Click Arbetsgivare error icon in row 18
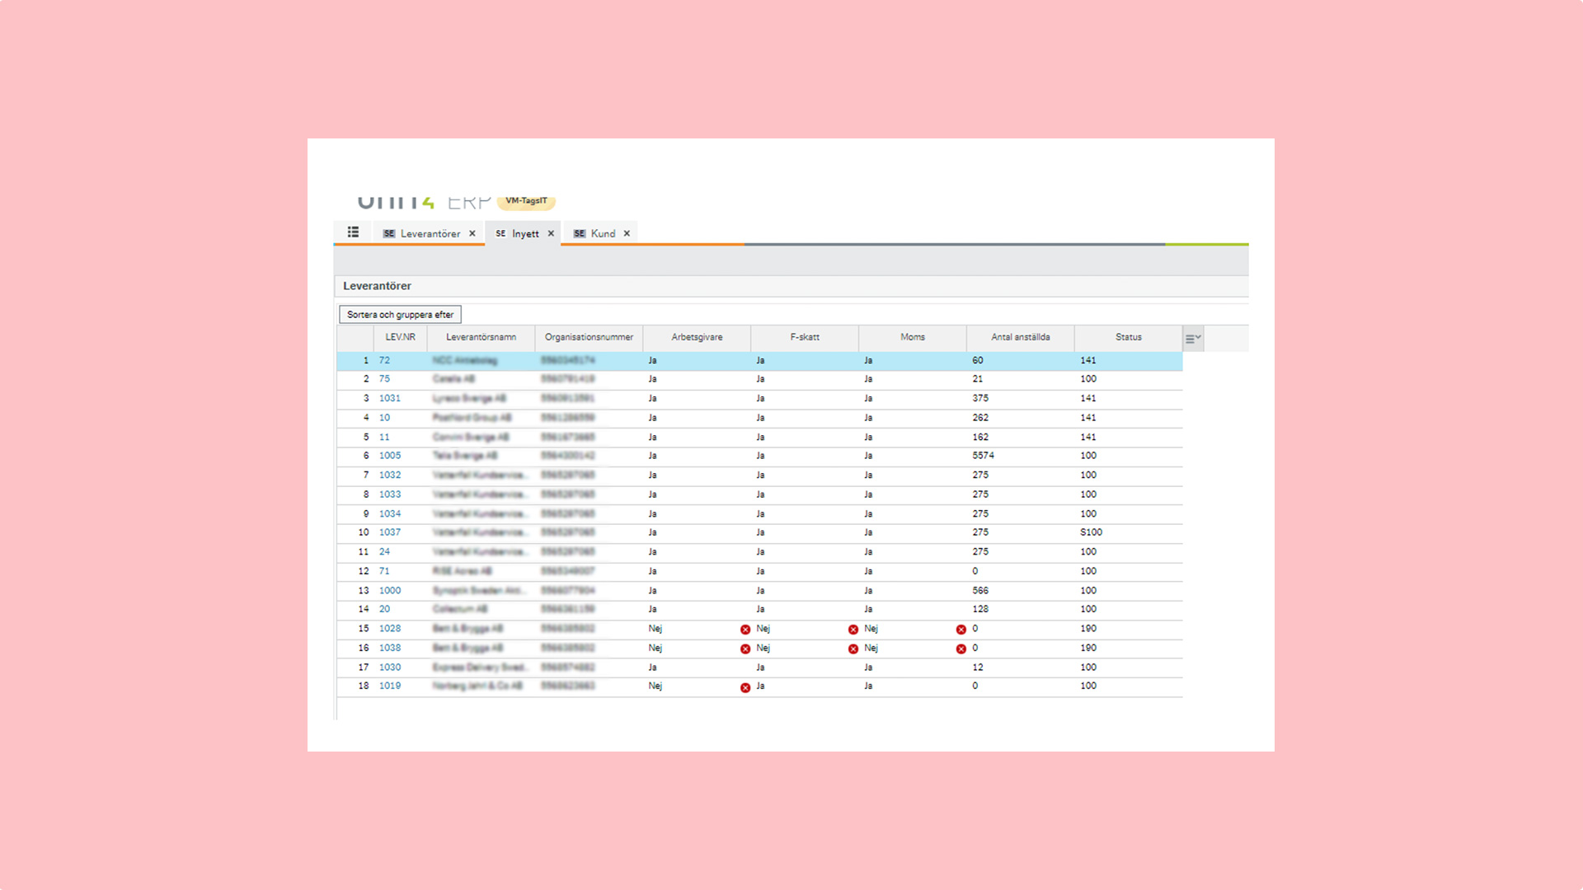This screenshot has width=1583, height=890. 745,688
